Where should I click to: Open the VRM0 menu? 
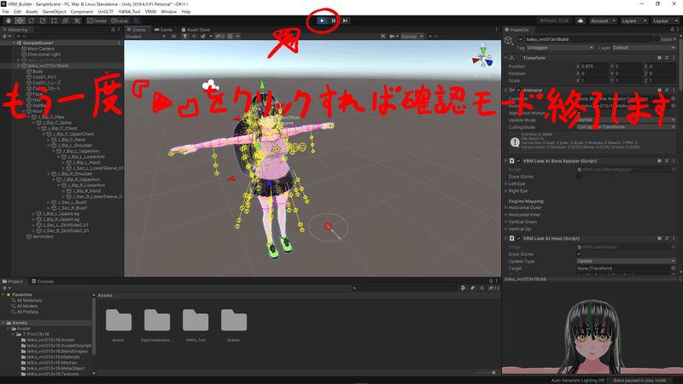click(151, 12)
